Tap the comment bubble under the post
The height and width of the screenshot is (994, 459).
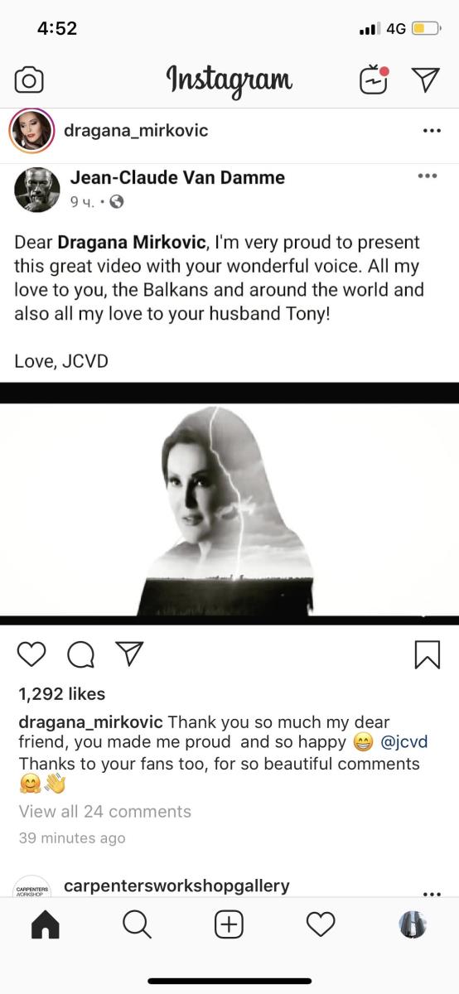tap(80, 654)
